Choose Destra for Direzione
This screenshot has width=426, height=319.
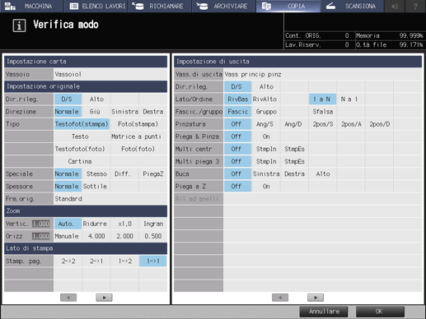153,112
